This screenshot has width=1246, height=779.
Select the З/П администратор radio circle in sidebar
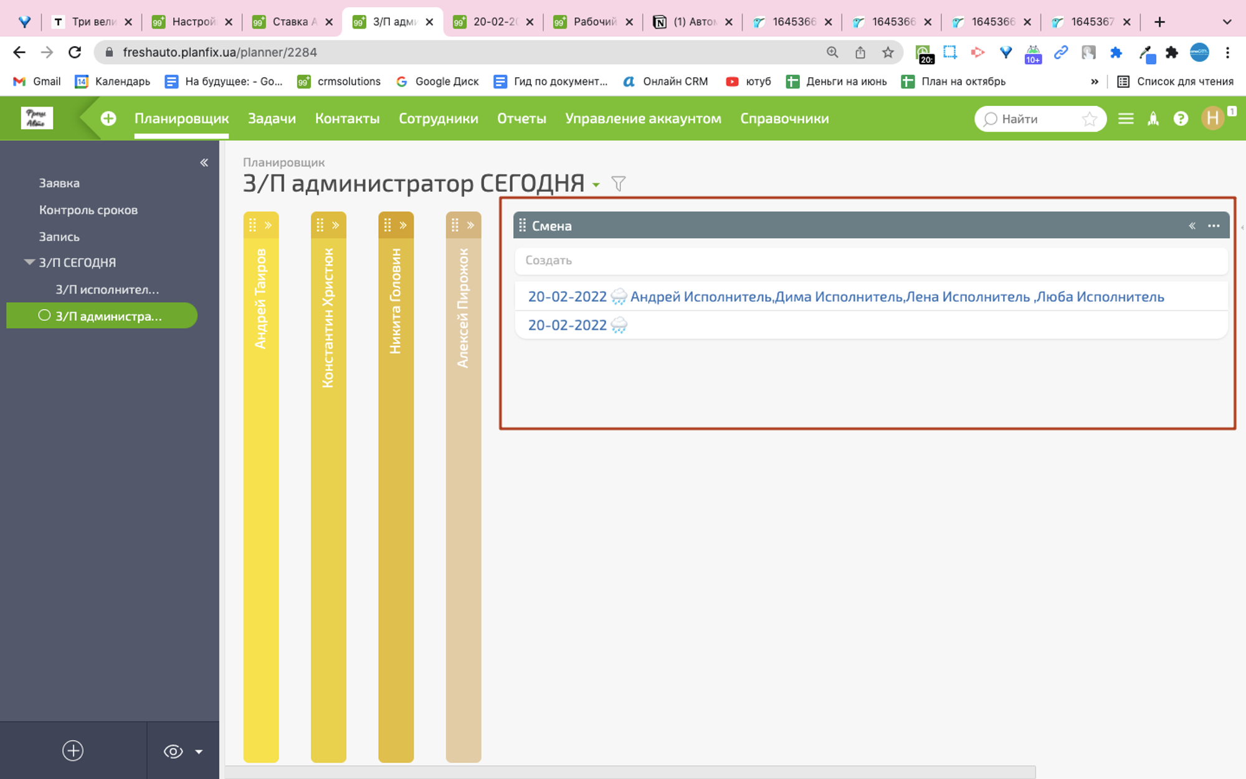44,315
